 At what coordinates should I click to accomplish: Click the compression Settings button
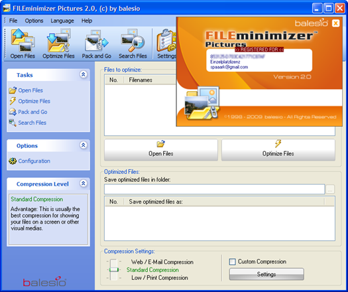pyautogui.click(x=266, y=274)
